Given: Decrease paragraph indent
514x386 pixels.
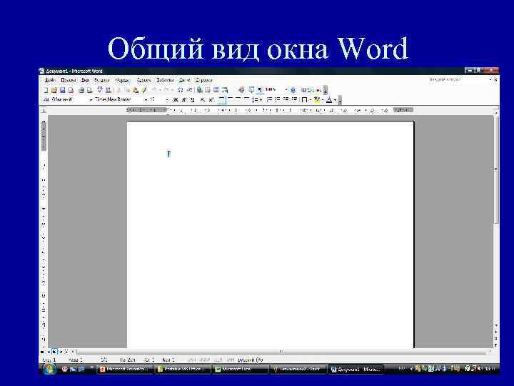Looking at the screenshot, I should (x=286, y=99).
